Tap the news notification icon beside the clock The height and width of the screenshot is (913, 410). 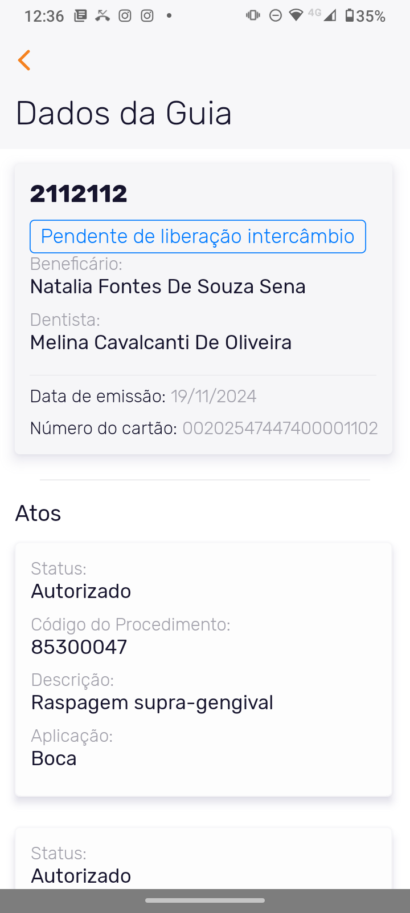coord(80,16)
